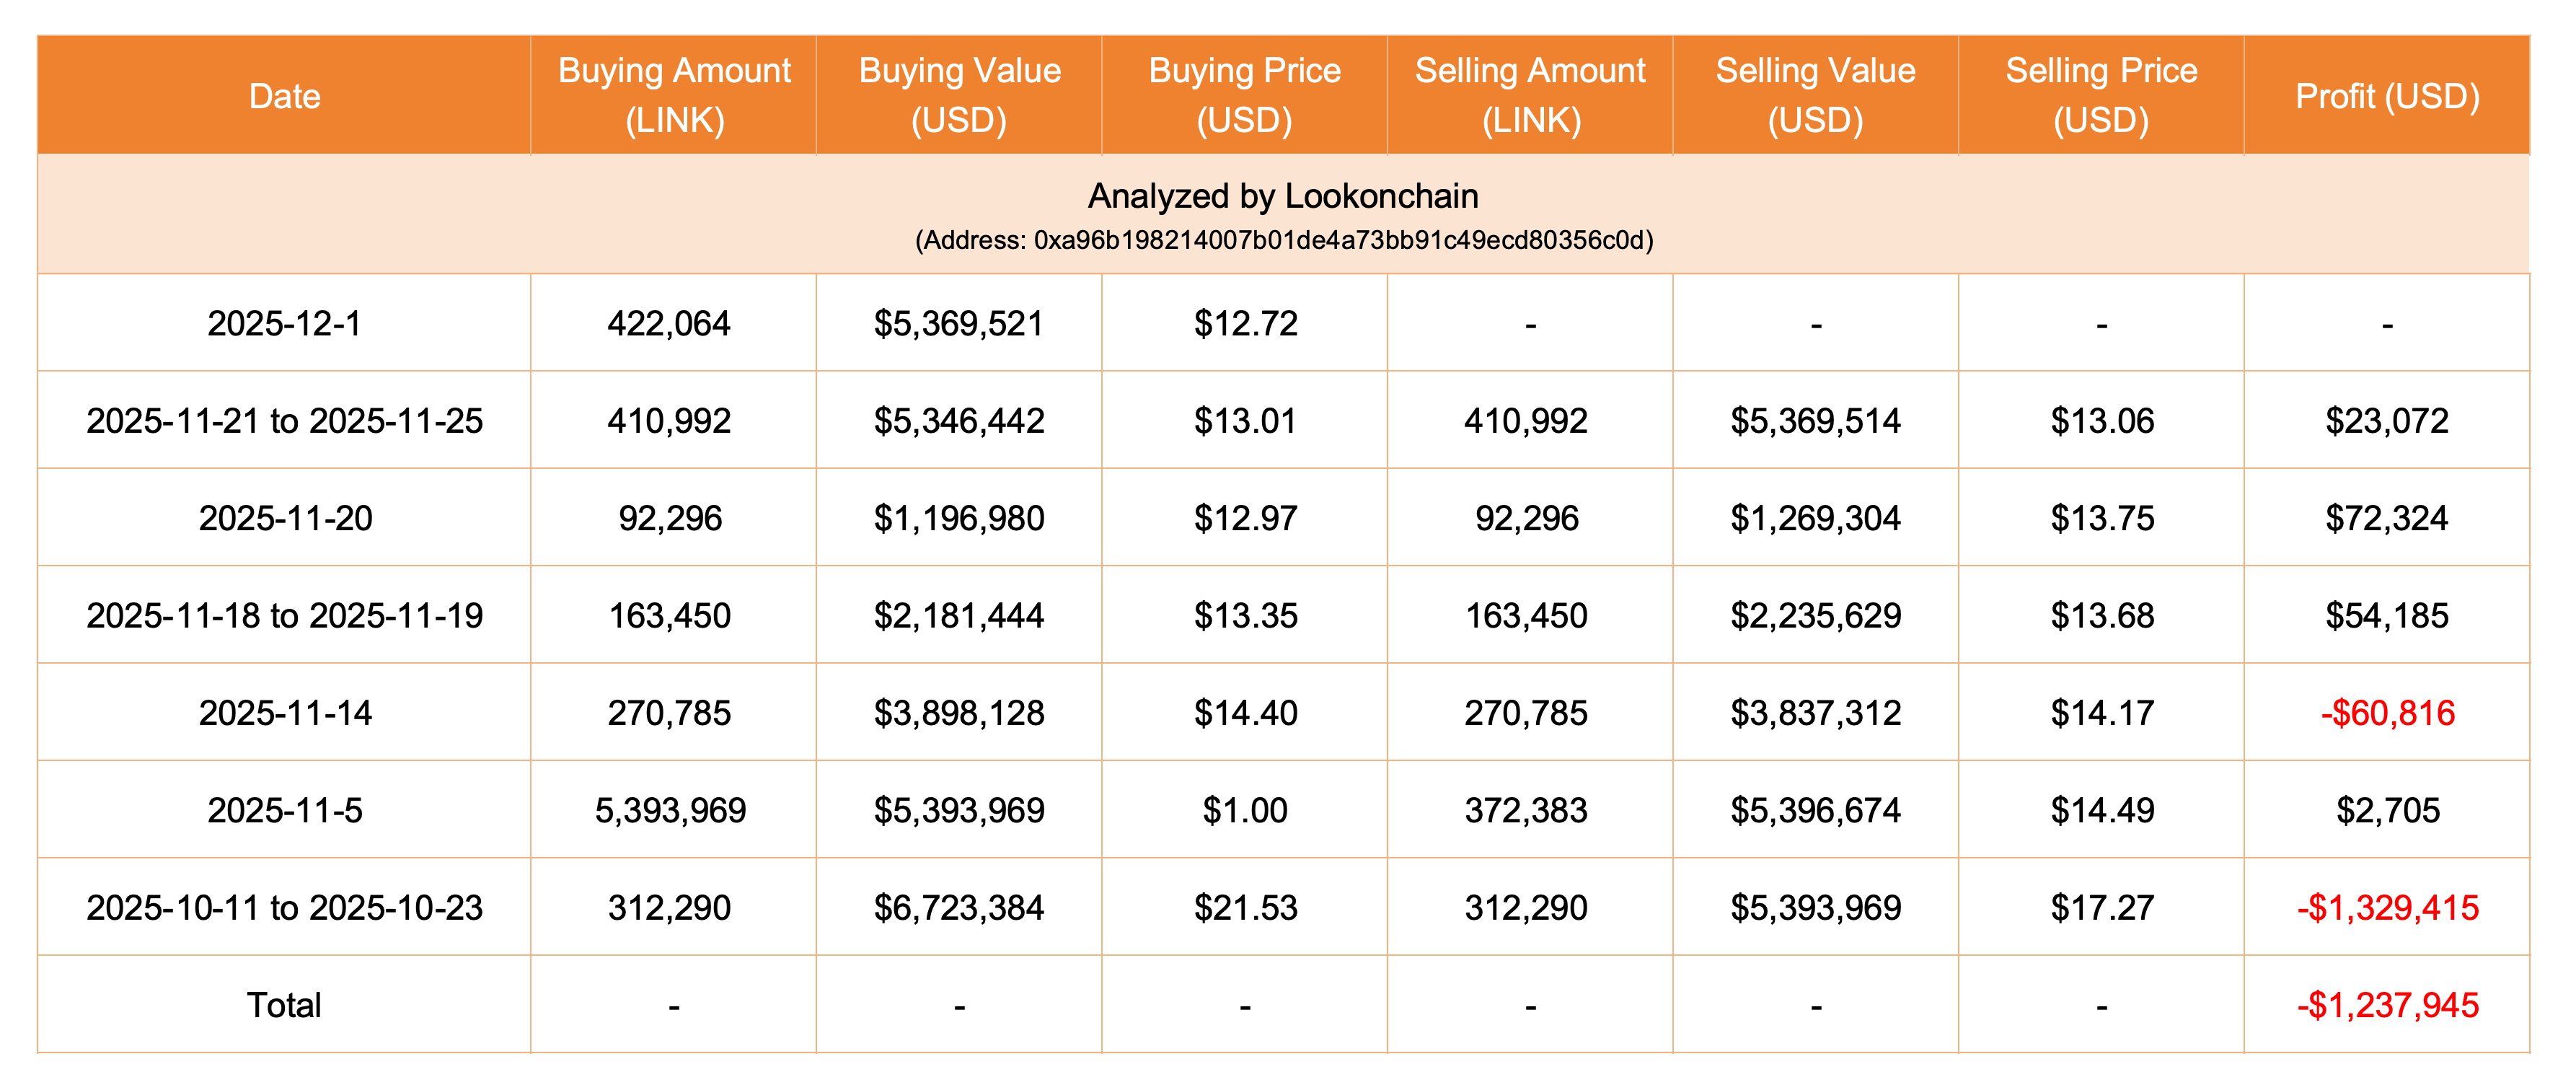Click the Selling Amount (LINK) header
The width and height of the screenshot is (2576, 1090).
point(1530,96)
